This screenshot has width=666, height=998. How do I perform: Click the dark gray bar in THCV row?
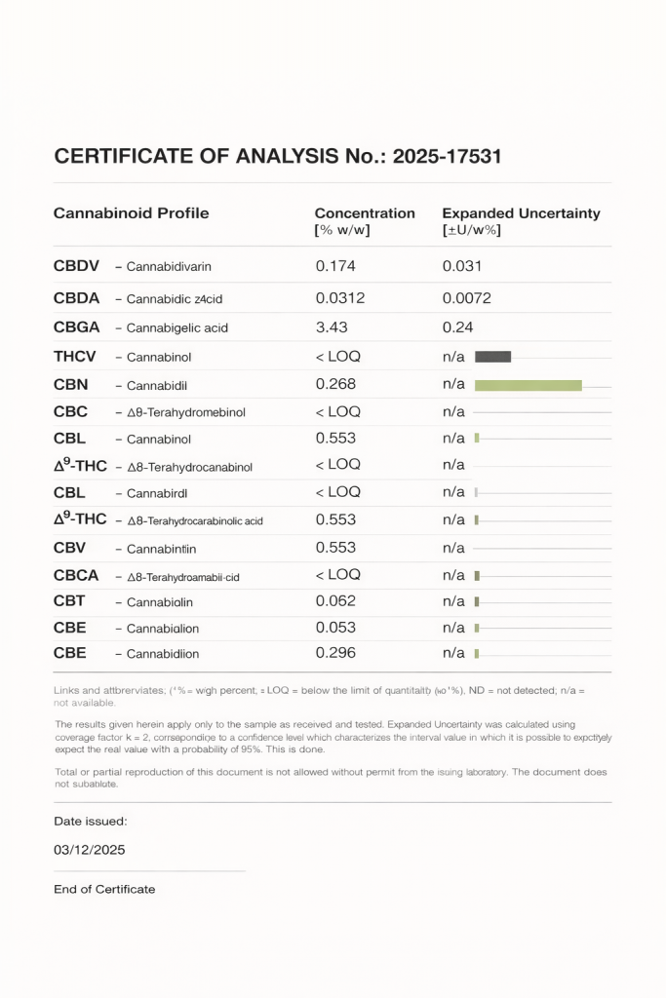click(x=492, y=357)
